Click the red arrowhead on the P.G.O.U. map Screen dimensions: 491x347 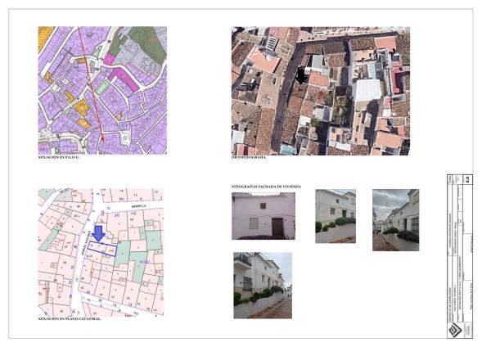coord(101,139)
